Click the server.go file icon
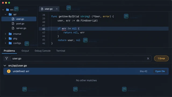Image resolution: width=172 pixels, height=97 pixels. click(x=13, y=28)
